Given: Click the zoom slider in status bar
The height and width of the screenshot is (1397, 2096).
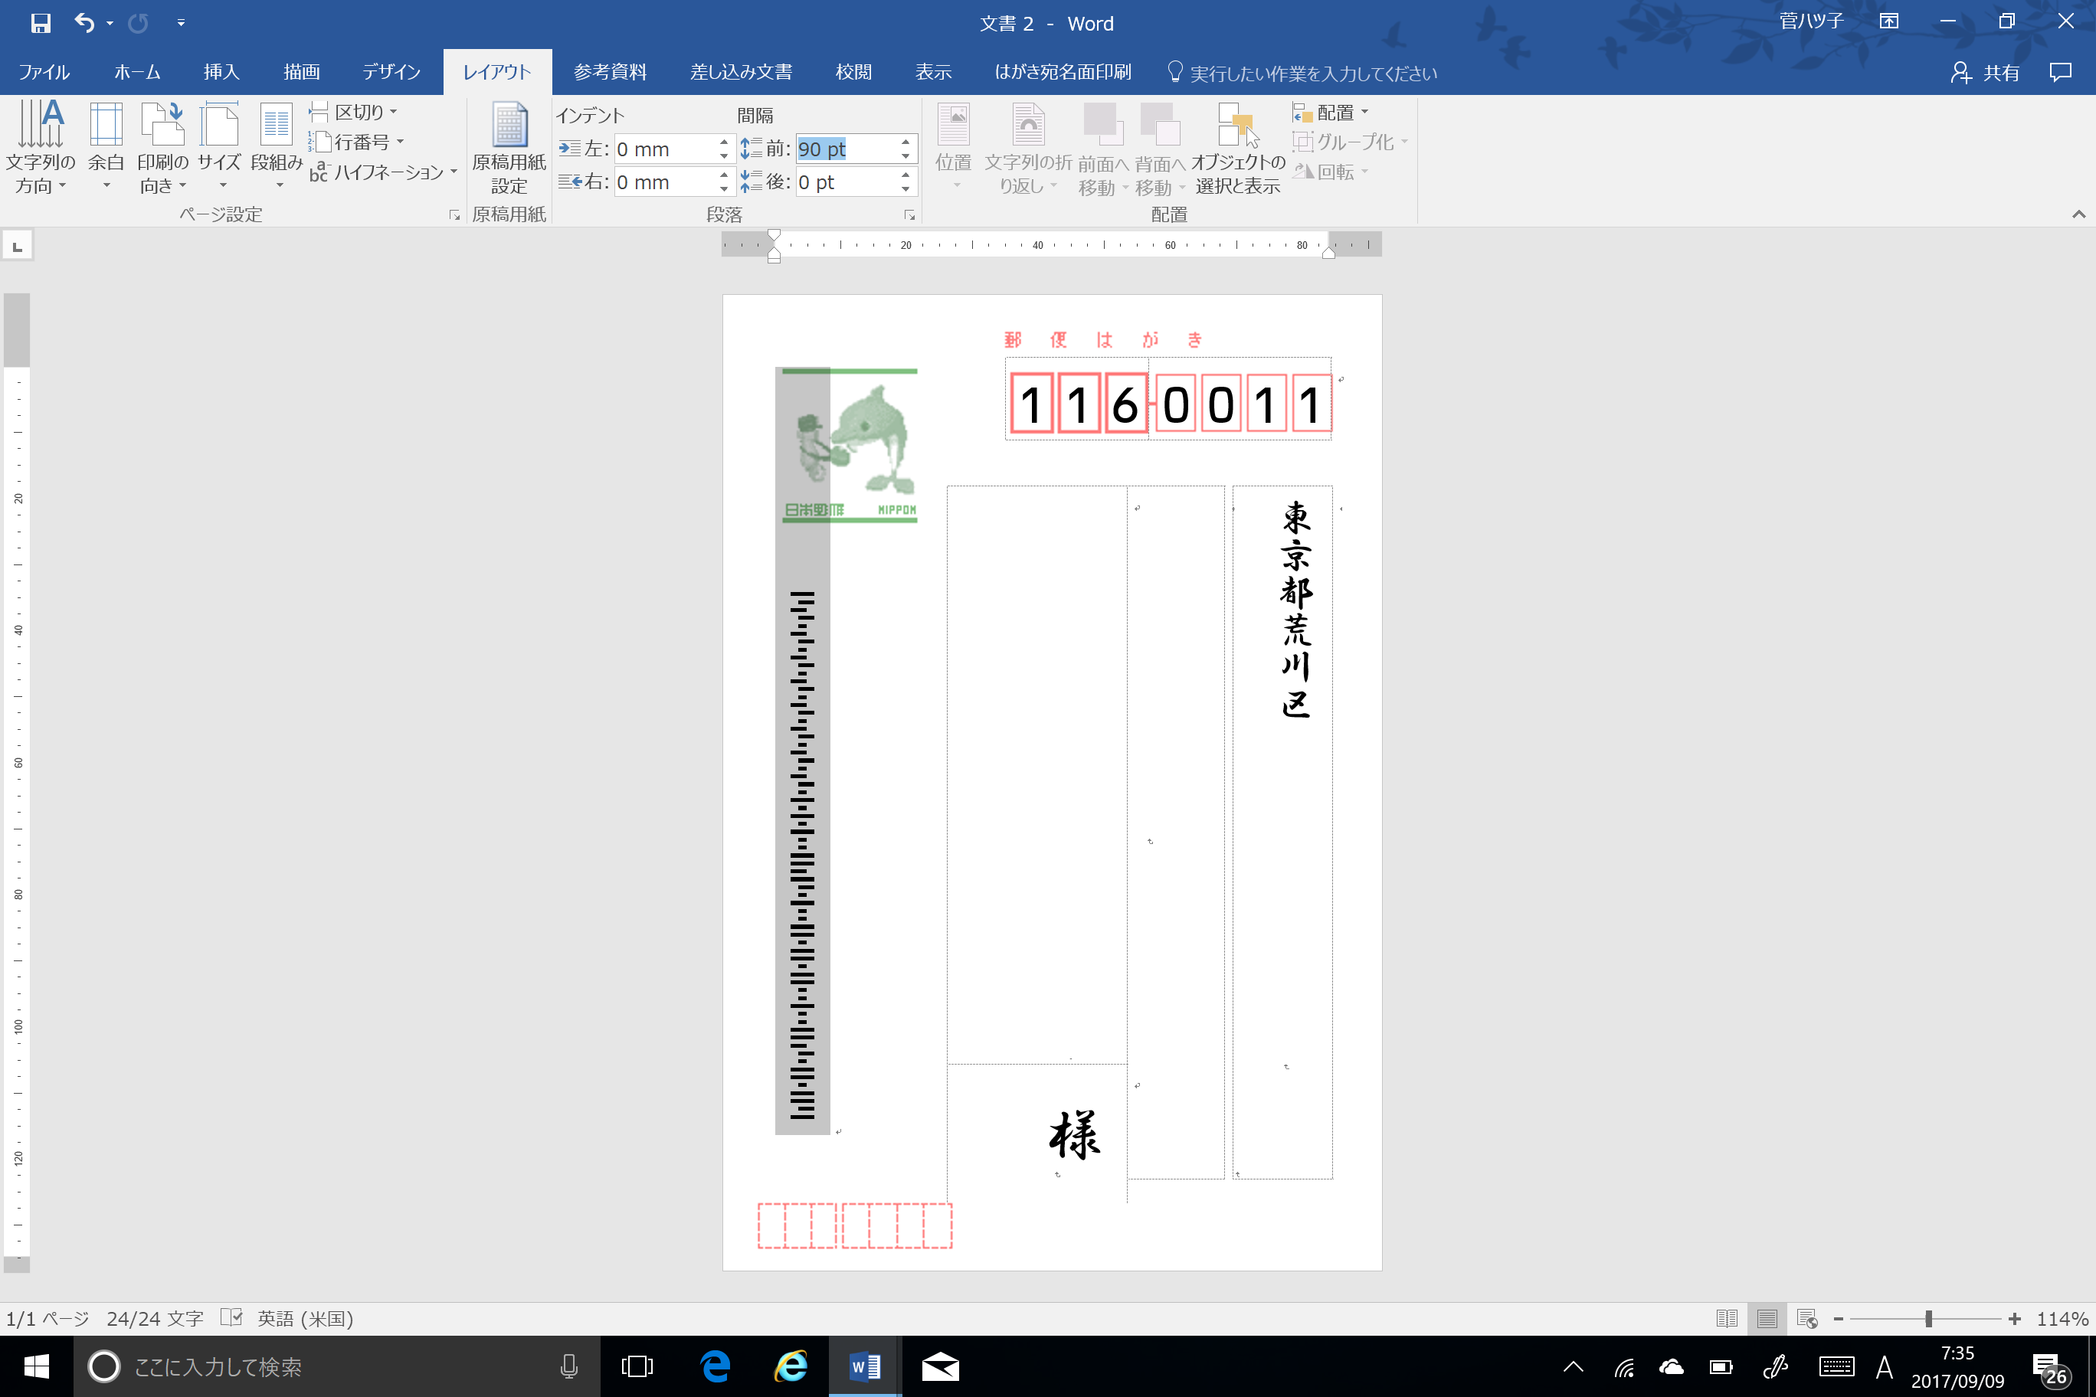Looking at the screenshot, I should (1927, 1317).
